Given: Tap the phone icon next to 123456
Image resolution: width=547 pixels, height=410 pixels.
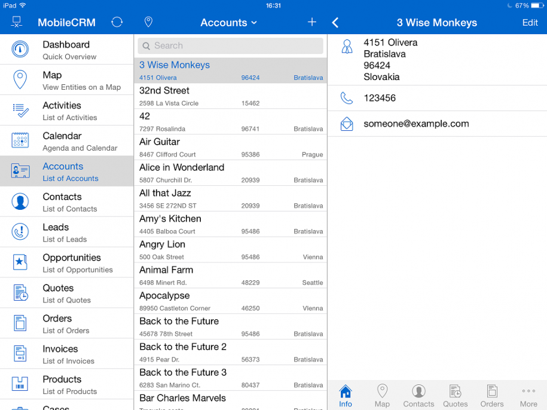Looking at the screenshot, I should click(347, 98).
